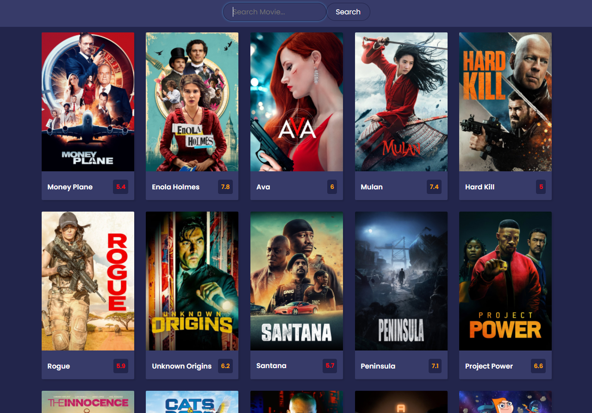Click the 5.7 rating on Santana
Viewport: 592px width, 413px height.
click(x=330, y=366)
